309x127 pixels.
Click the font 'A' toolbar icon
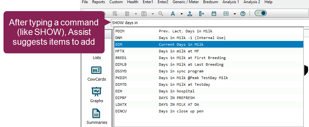click(173, 14)
